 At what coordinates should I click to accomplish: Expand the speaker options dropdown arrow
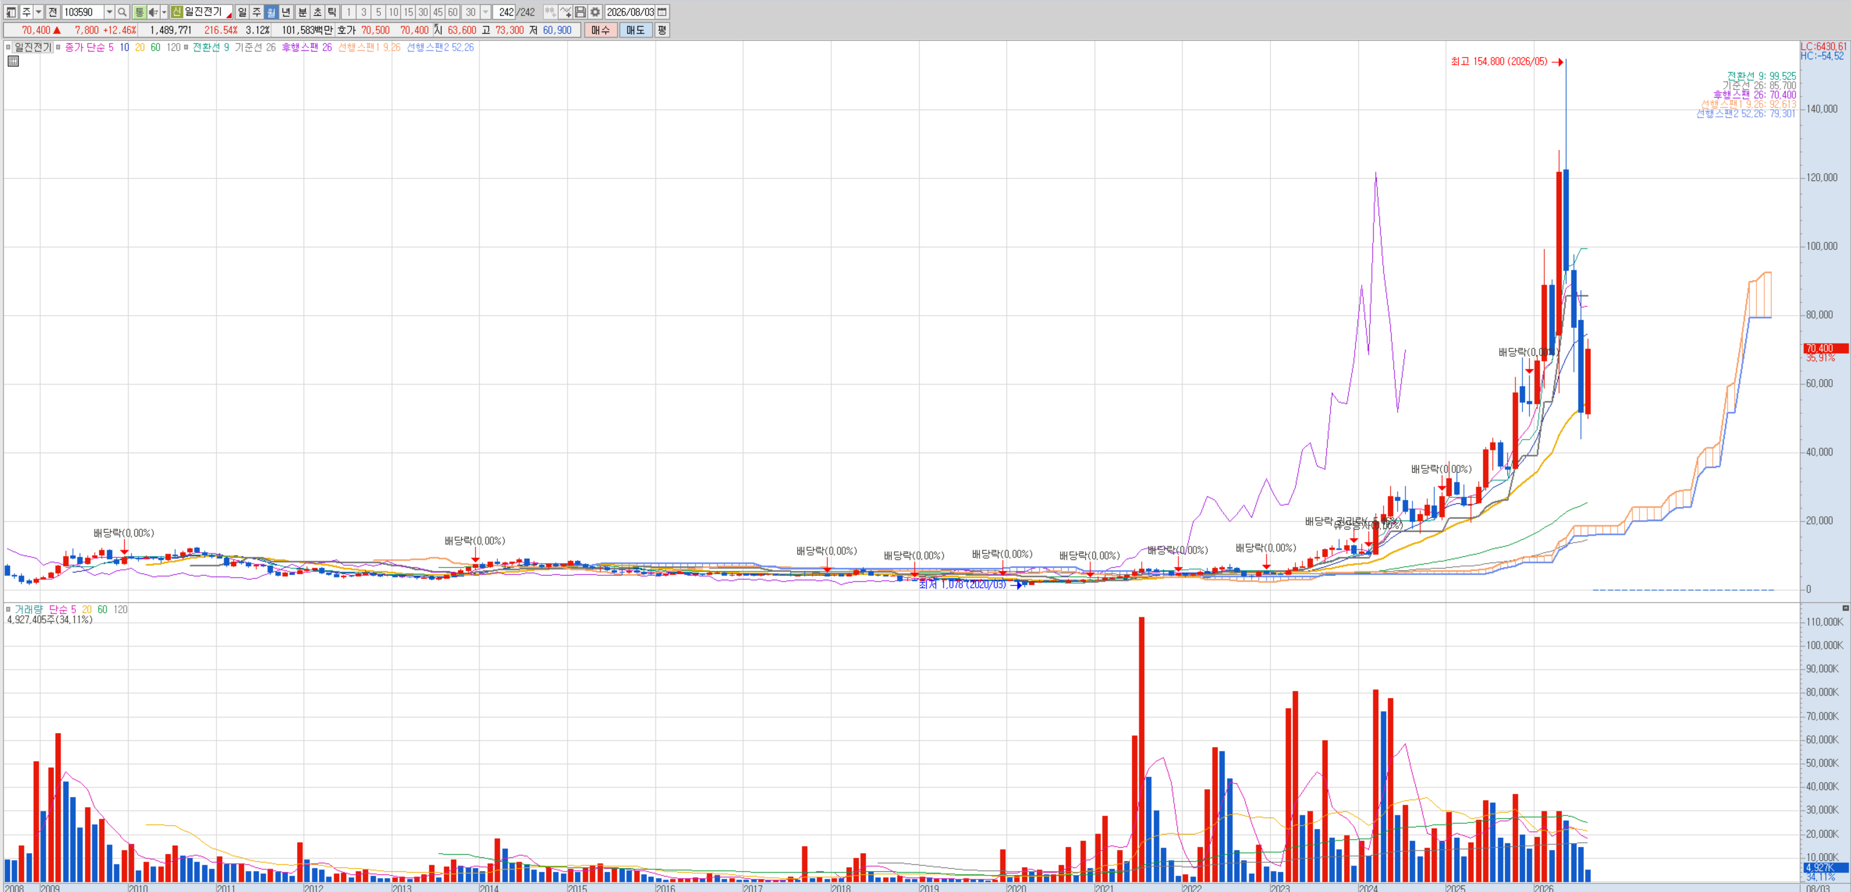pyautogui.click(x=164, y=12)
